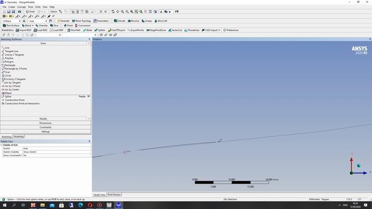Open the Create menu
The height and width of the screenshot is (209, 372).
tap(12, 7)
